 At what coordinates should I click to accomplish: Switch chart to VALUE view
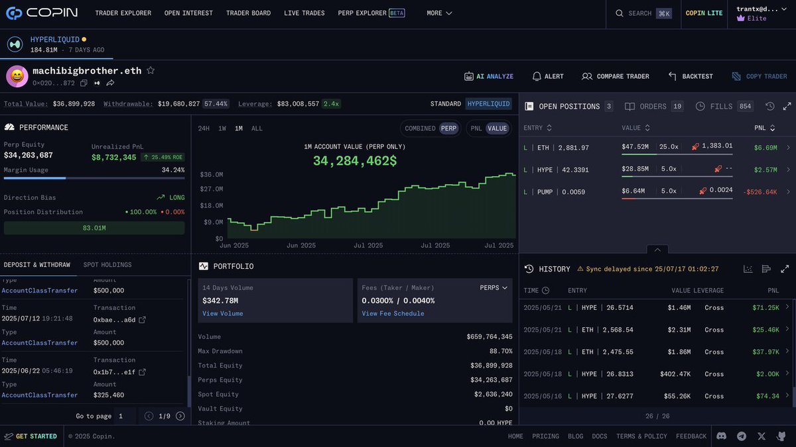tap(497, 128)
